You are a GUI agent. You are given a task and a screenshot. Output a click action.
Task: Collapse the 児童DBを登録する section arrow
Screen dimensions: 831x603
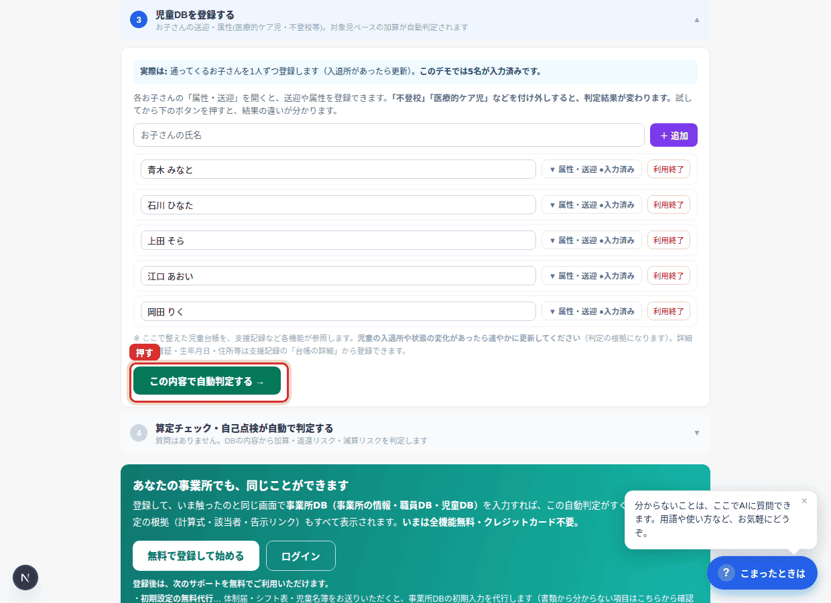tap(696, 20)
